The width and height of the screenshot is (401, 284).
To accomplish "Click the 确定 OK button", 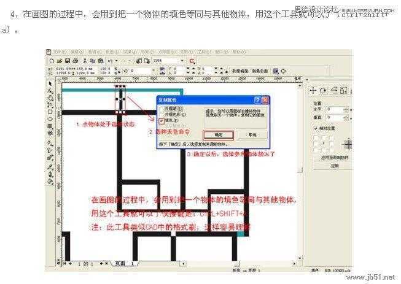I will pos(218,135).
